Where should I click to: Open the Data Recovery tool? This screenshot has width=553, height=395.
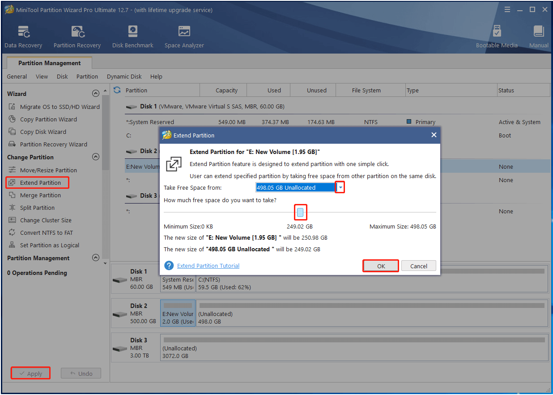click(23, 37)
